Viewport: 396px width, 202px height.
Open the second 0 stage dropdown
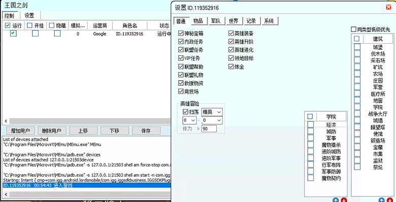212,120
